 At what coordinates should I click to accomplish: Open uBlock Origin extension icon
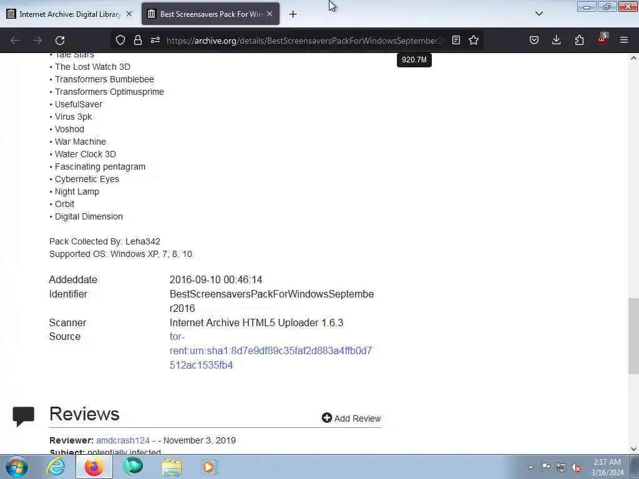(x=602, y=39)
